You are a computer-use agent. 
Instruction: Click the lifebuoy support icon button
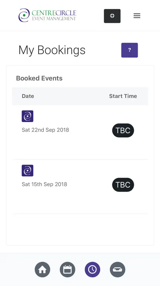point(112,16)
